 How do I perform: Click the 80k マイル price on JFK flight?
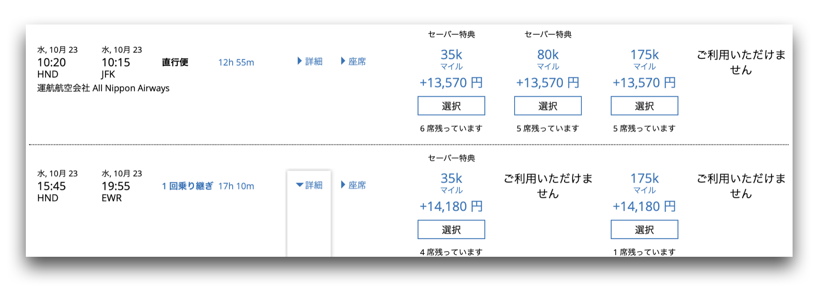[x=548, y=59]
